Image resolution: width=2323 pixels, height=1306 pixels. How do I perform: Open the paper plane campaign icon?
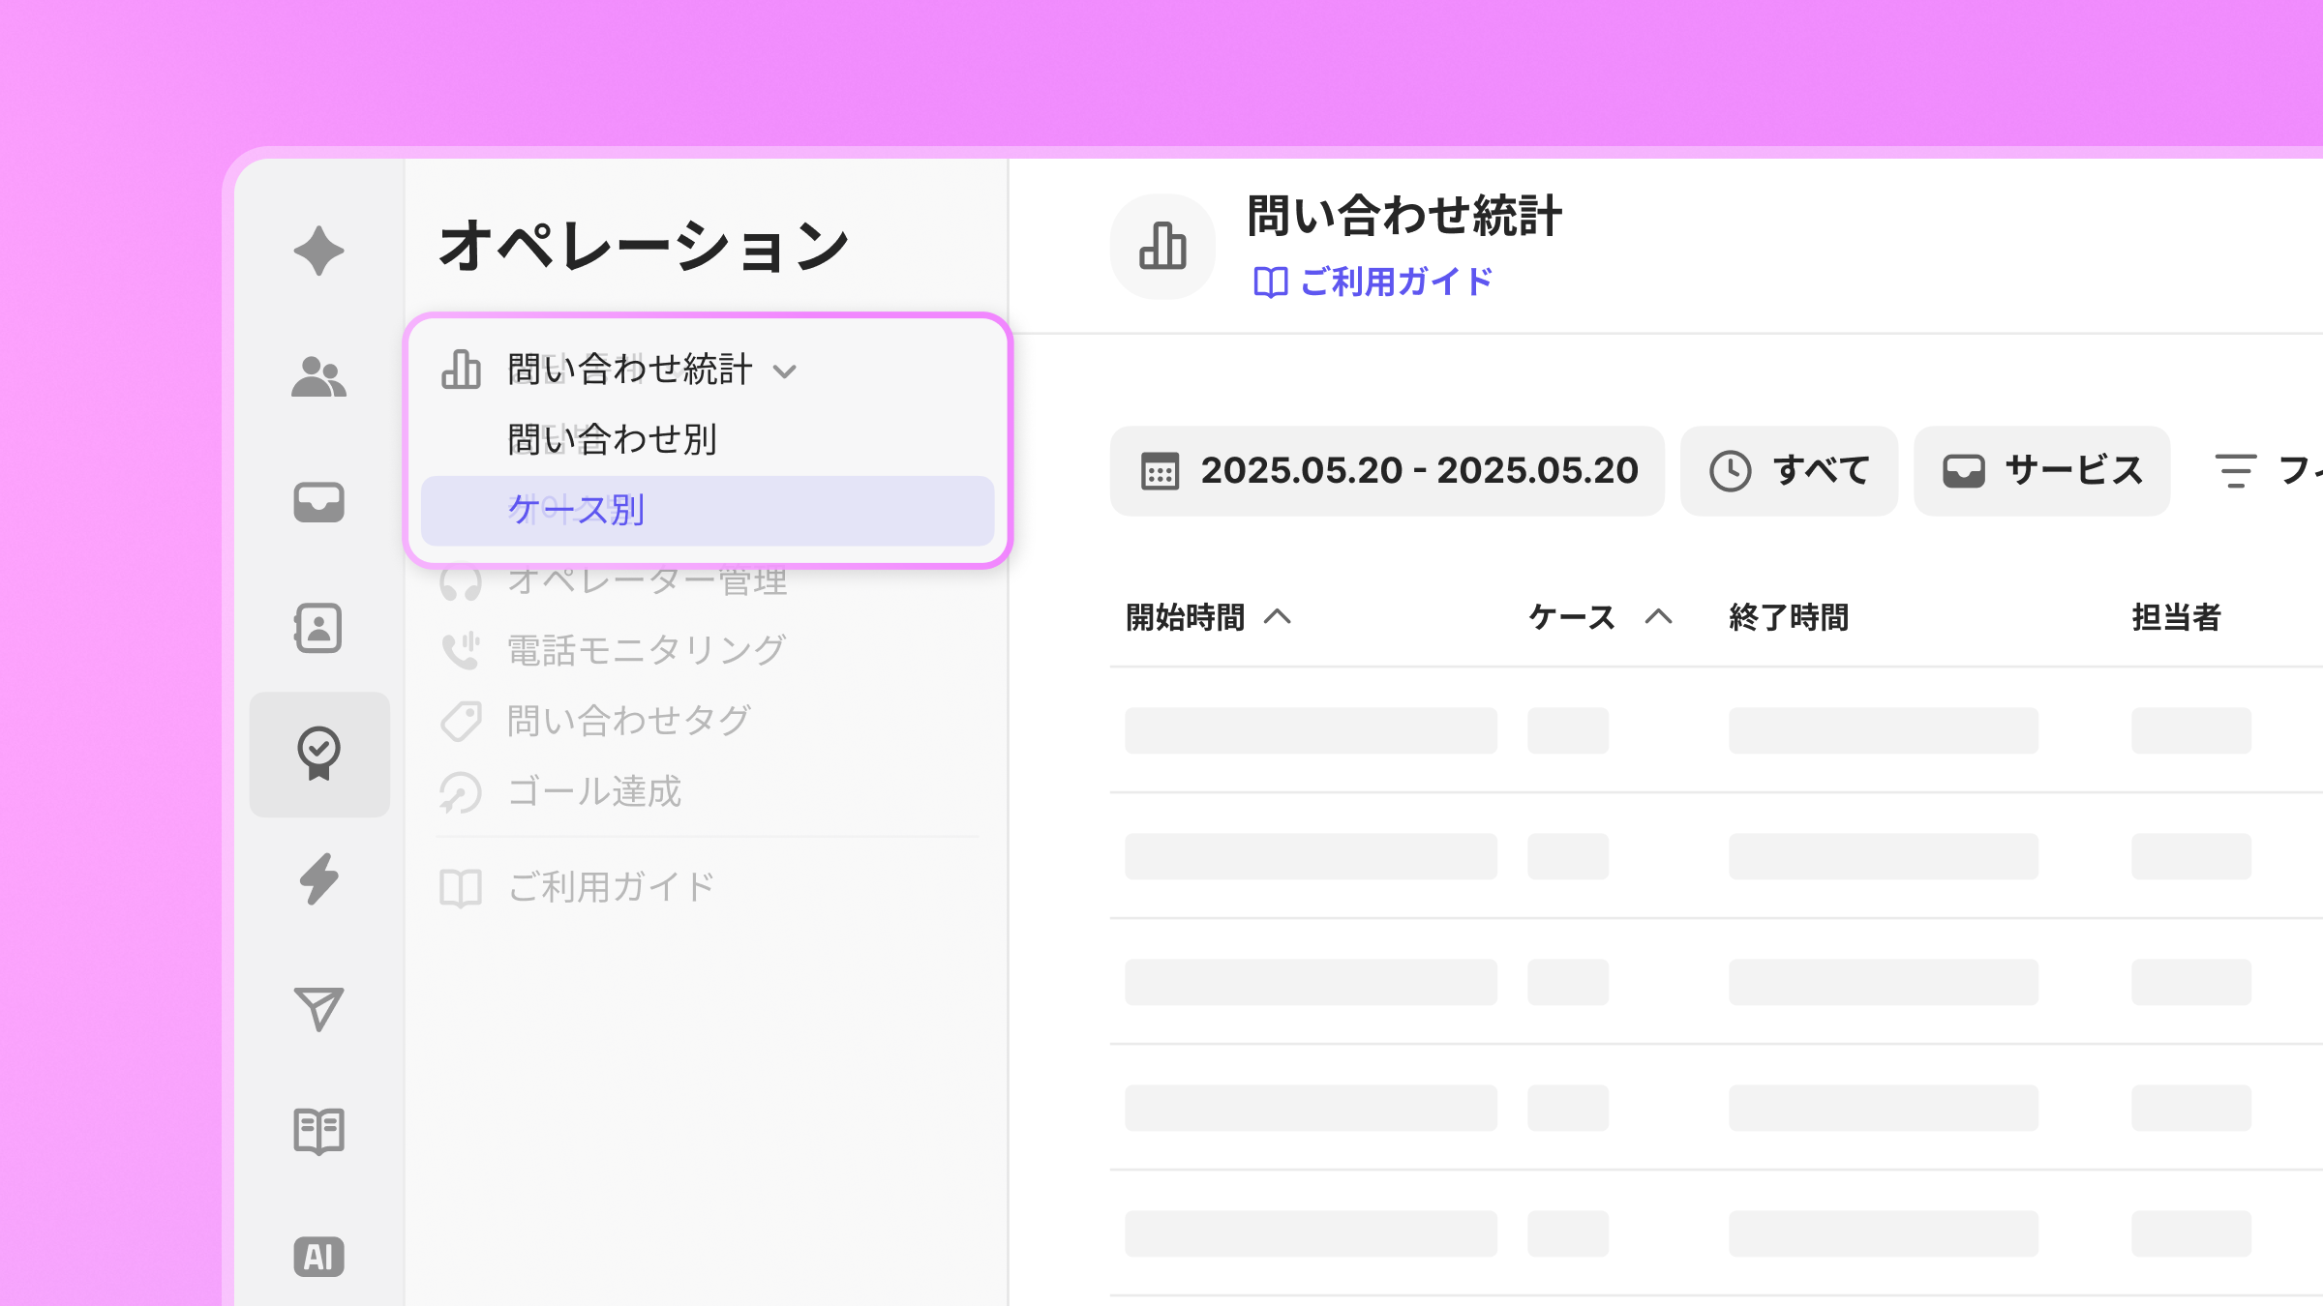coord(318,1009)
